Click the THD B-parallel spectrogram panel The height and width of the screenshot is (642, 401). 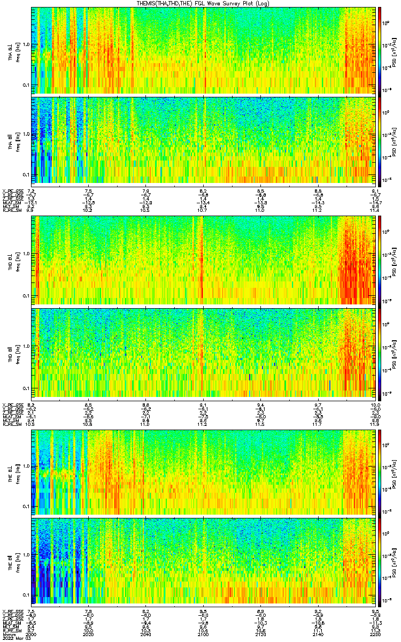tap(203, 352)
